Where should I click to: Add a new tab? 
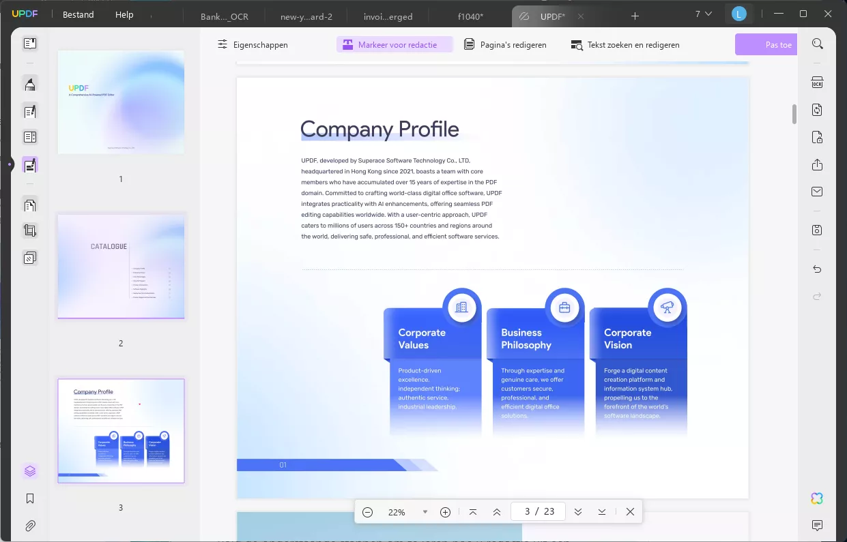[x=635, y=16]
